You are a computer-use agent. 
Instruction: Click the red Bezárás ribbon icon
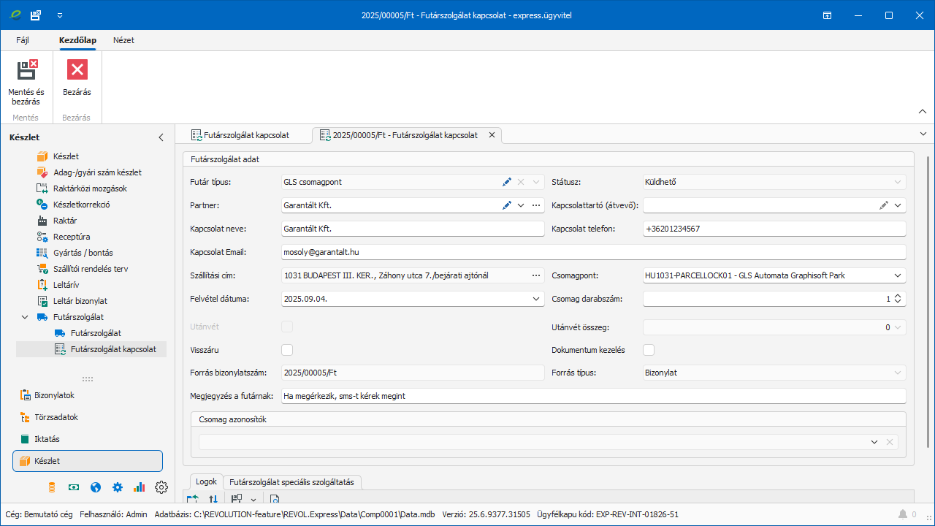77,70
